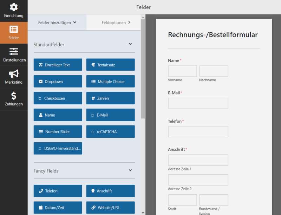Image resolution: width=281 pixels, height=215 pixels.
Task: Add a Zahlen field
Action: tap(110, 98)
